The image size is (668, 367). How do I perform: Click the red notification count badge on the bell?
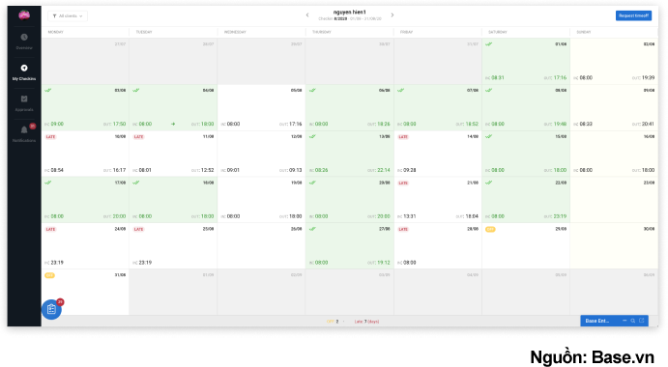[x=32, y=126]
